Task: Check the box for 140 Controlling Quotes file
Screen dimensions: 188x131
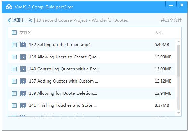Action: 14,69
